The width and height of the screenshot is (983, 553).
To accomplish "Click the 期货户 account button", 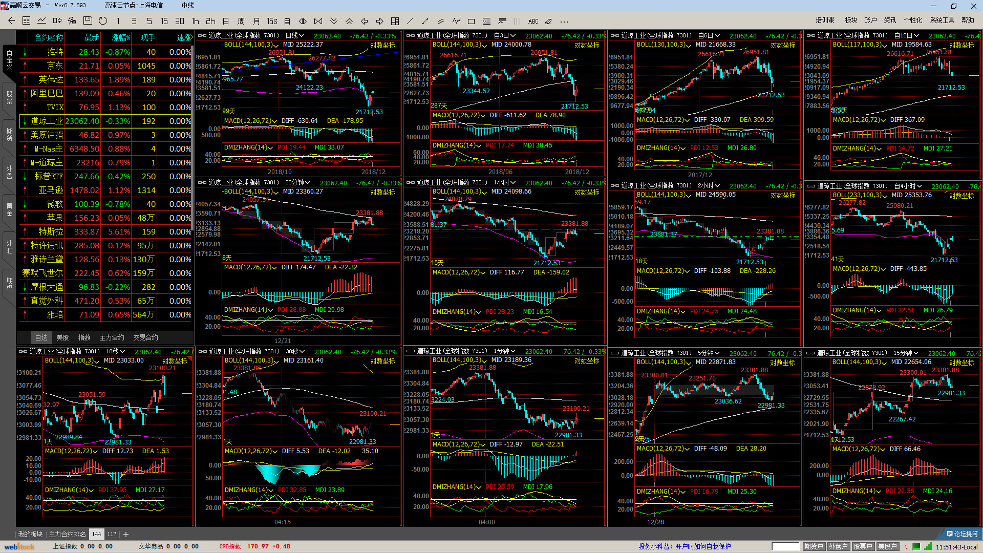I will 814,546.
